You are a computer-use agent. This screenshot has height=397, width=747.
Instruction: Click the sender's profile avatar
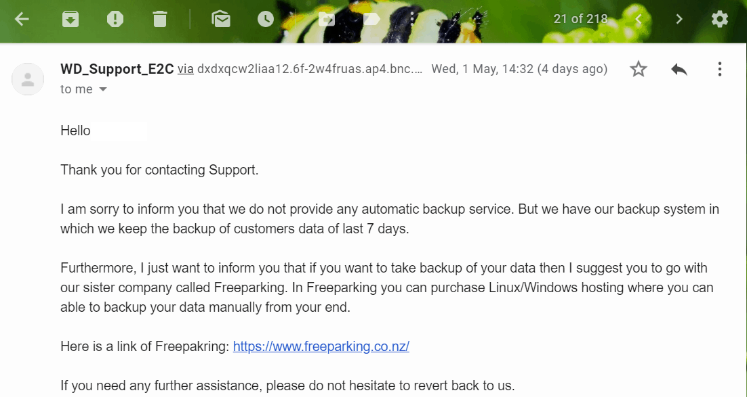pos(28,79)
